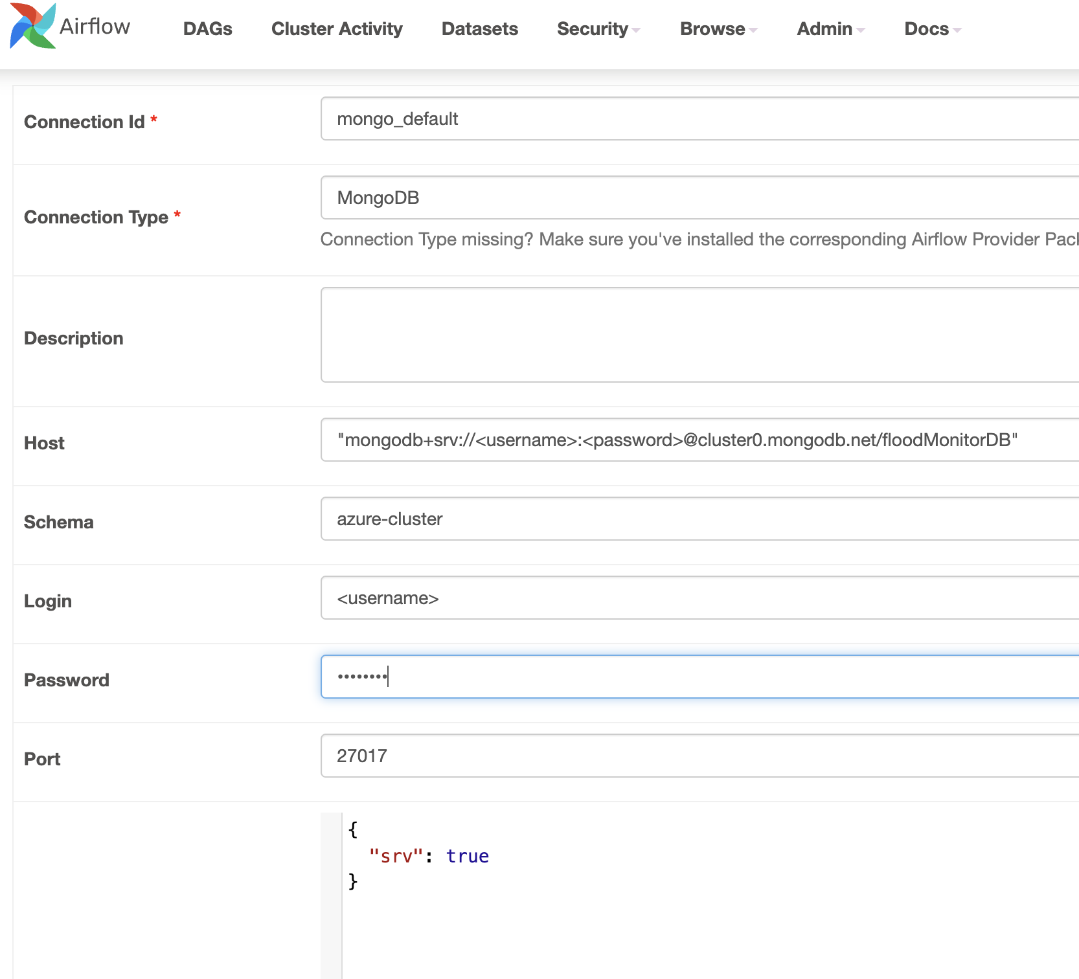Click the Description label
The image size is (1079, 979).
(74, 338)
